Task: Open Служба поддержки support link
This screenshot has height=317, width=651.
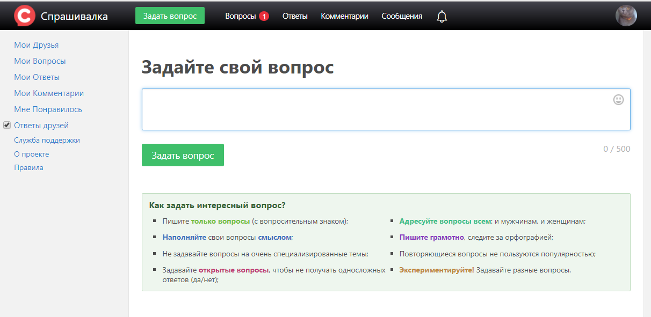Action: point(47,140)
